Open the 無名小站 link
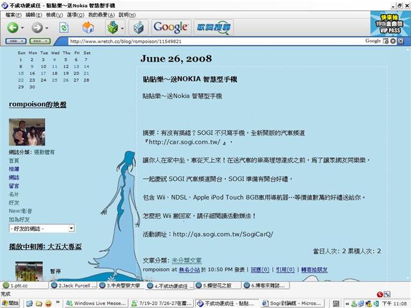The height and width of the screenshot is (308, 411). click(189, 269)
